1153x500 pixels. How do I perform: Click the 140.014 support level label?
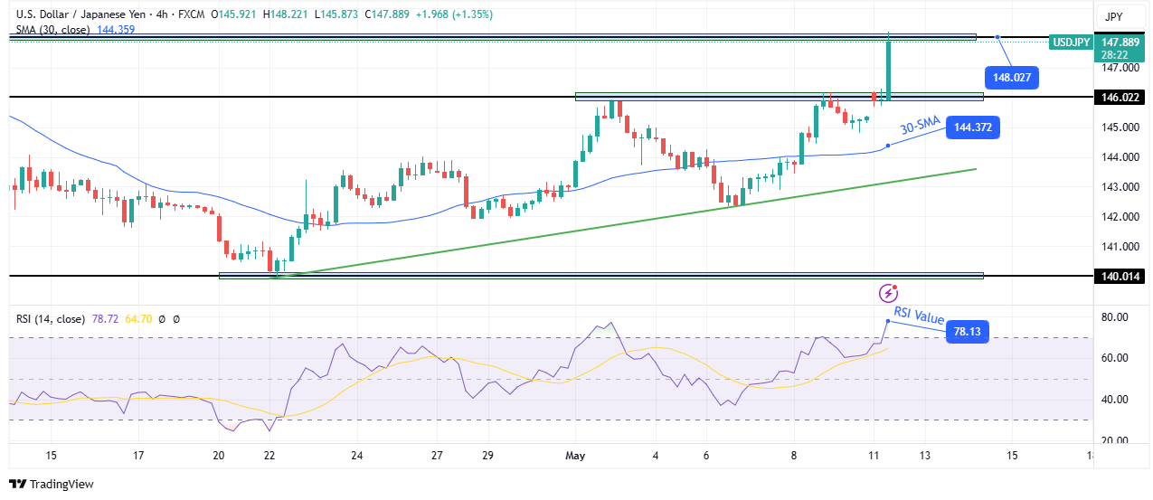pyautogui.click(x=1120, y=276)
